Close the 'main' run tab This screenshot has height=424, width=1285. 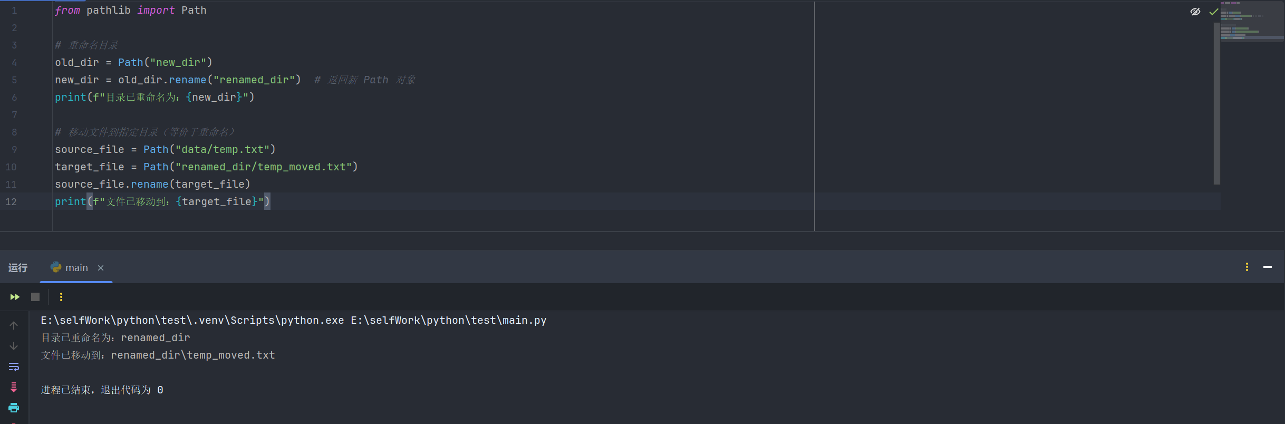[x=101, y=268]
